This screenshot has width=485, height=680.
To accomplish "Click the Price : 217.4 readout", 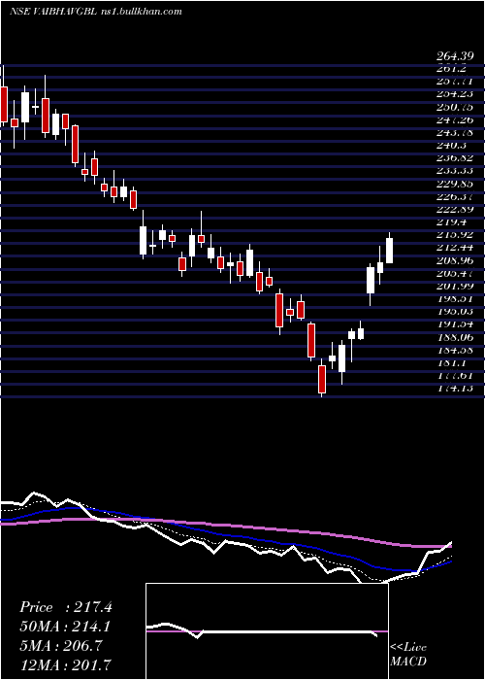I will coord(66,607).
